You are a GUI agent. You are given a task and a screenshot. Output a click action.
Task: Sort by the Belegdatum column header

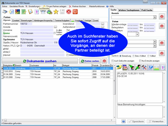pos(9,65)
